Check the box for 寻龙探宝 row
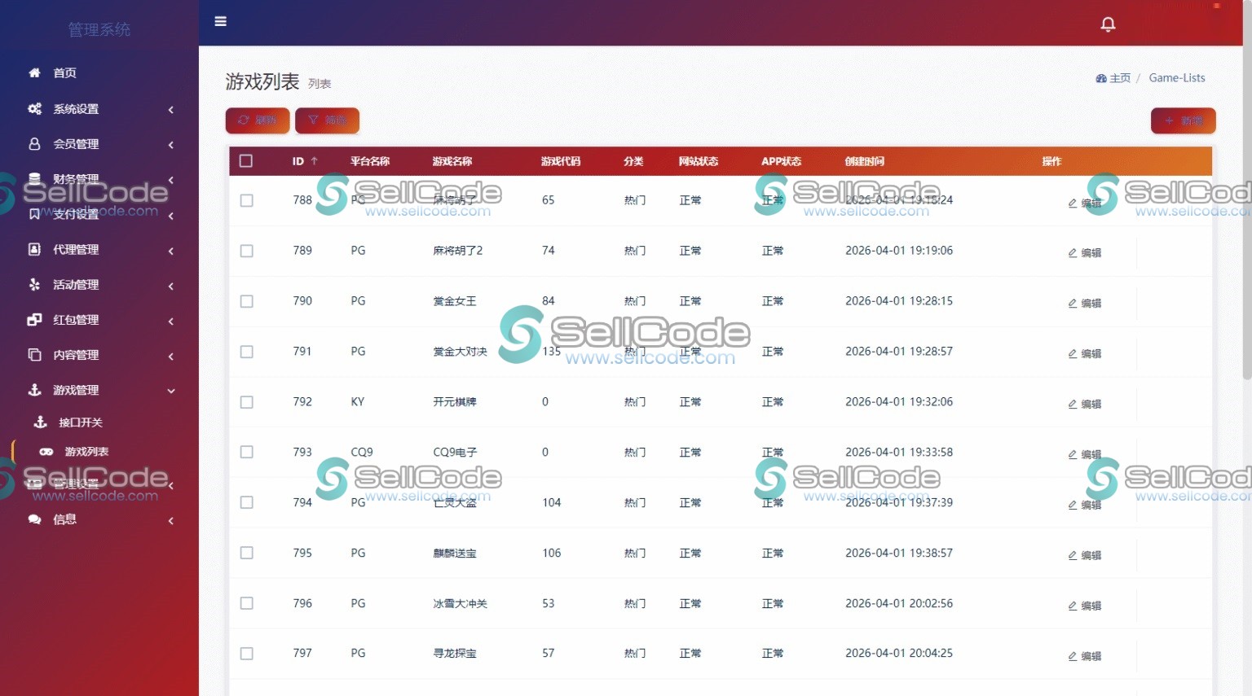 (246, 654)
